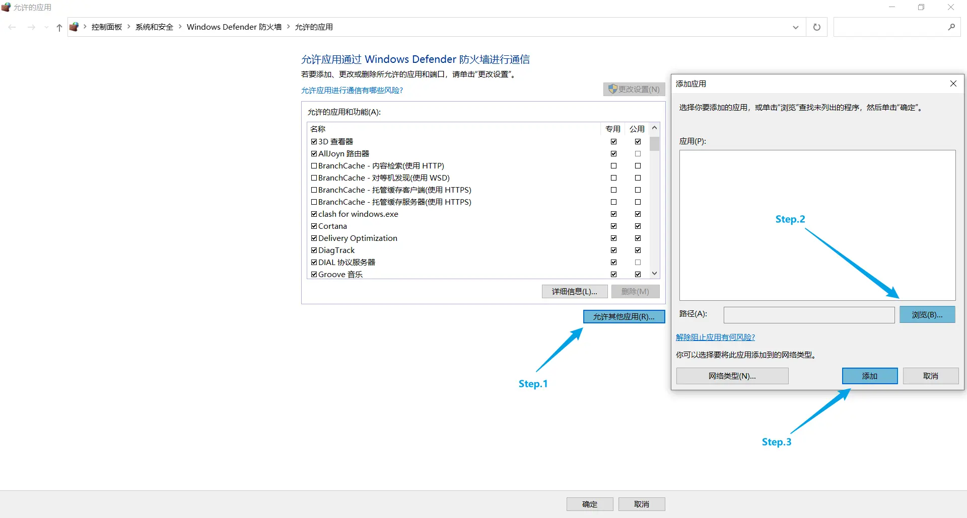The image size is (967, 518).
Task: Toggle DIAL 协议服务器 公用 checkbox
Action: (x=638, y=263)
